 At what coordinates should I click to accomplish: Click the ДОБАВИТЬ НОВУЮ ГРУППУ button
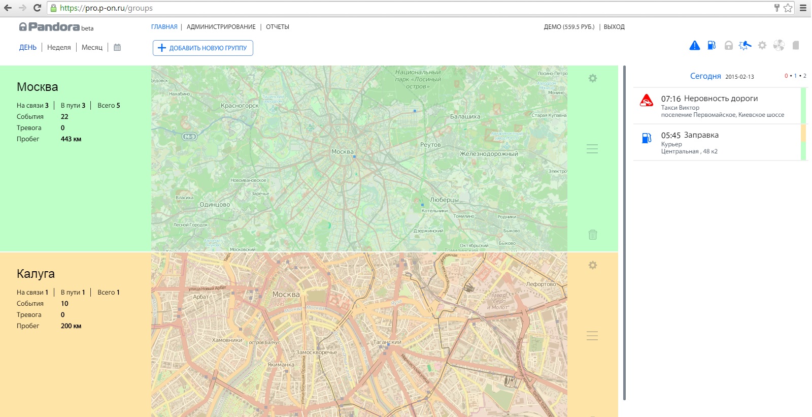[x=202, y=48]
